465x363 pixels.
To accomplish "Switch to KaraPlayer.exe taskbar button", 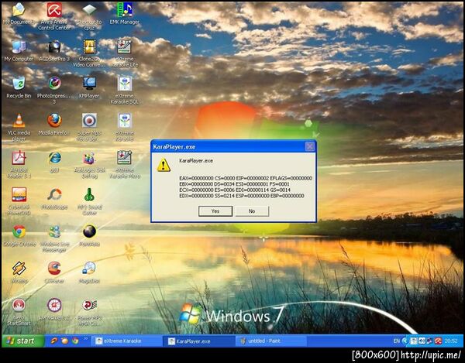I will [198, 341].
